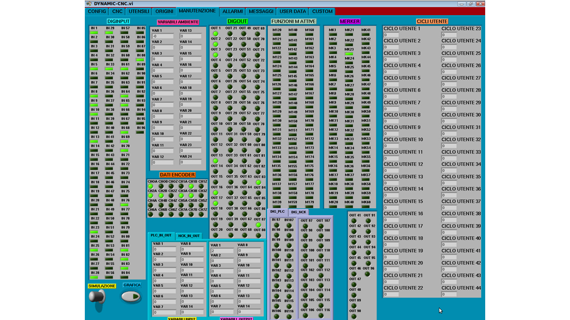Click the M160 function indicator
Viewport: 570px width, 320px height.
(309, 35)
